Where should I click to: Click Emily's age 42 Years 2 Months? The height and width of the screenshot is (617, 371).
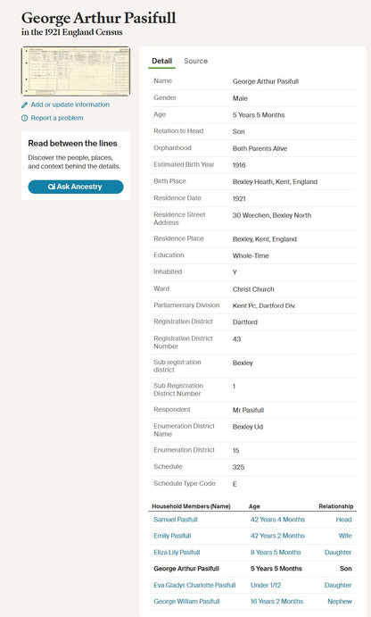click(x=277, y=536)
